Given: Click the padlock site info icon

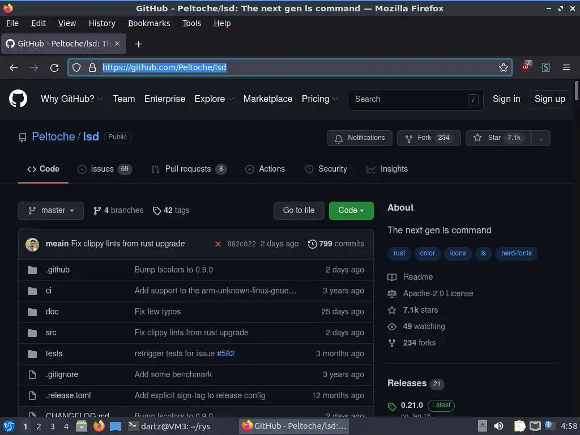Looking at the screenshot, I should click(x=92, y=67).
